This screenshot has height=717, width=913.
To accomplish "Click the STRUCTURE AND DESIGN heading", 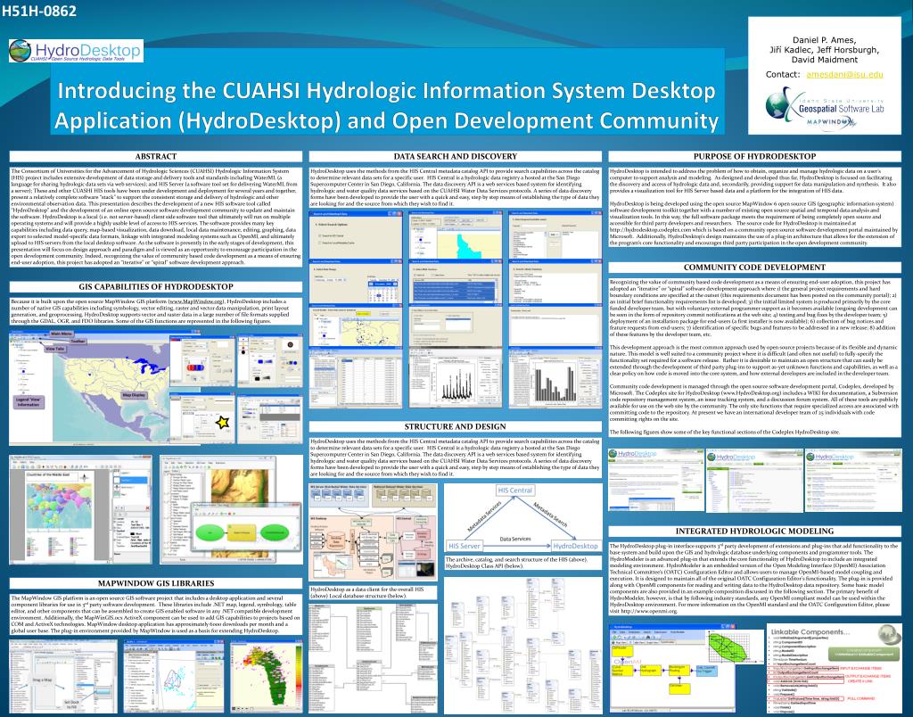I will [456, 427].
